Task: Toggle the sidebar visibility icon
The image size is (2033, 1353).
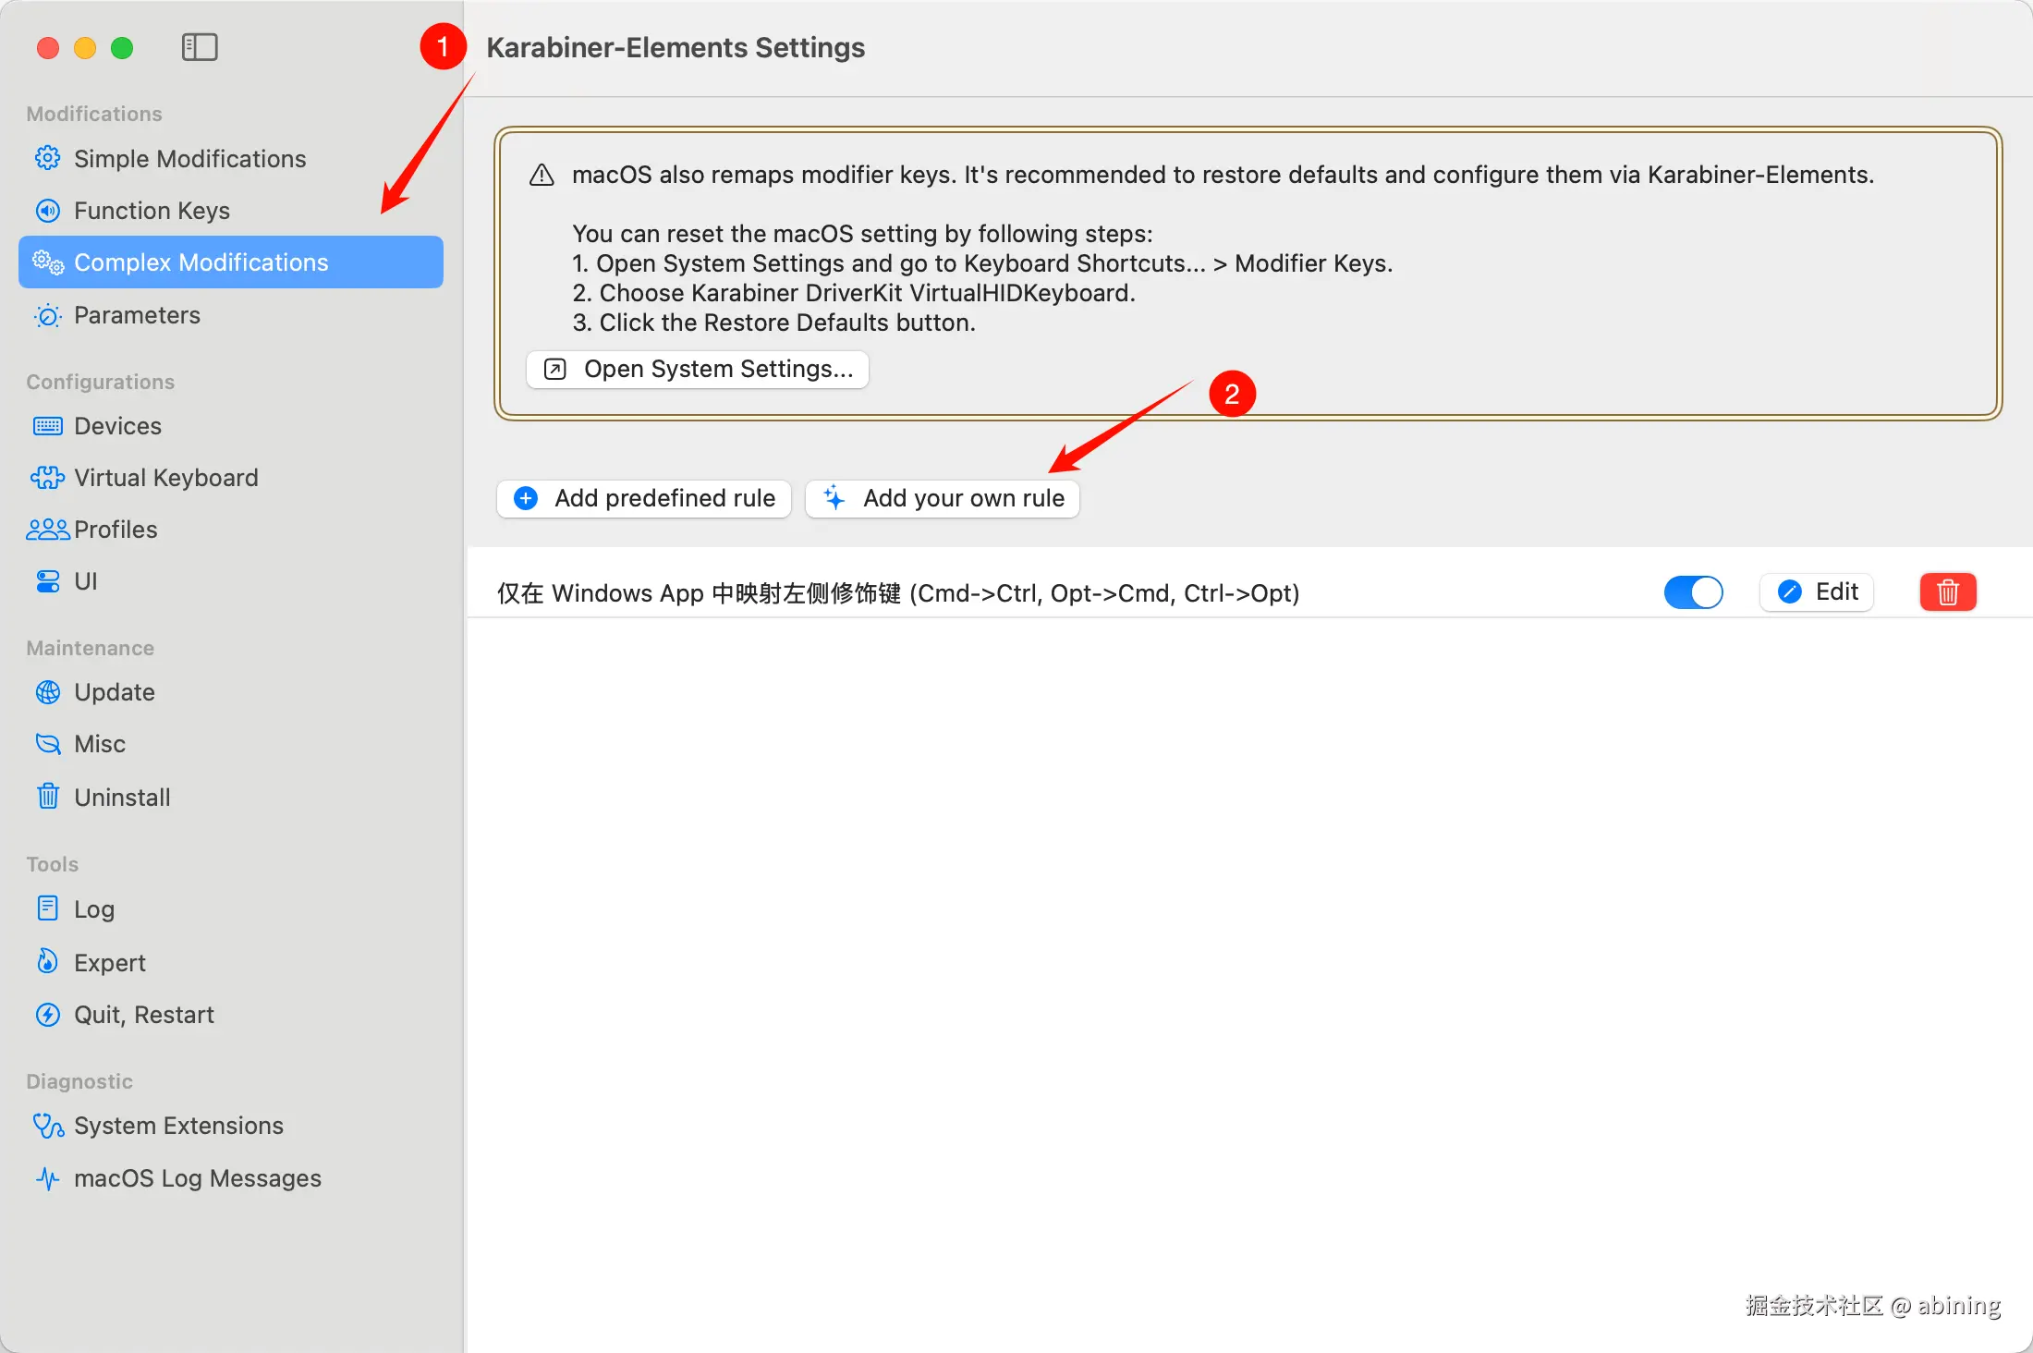Action: 199,47
